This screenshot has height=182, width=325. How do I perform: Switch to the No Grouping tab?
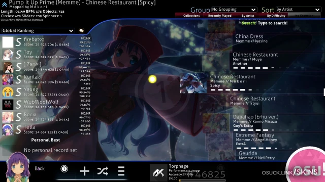pos(304,16)
